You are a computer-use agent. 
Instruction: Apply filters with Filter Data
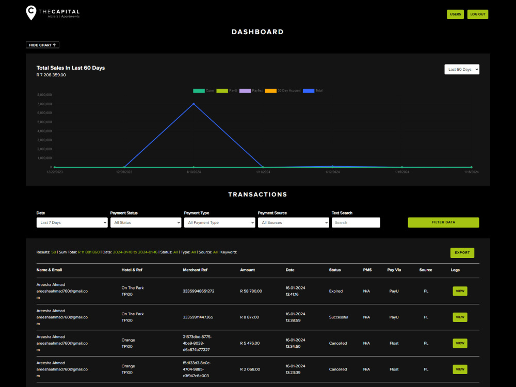click(x=444, y=222)
